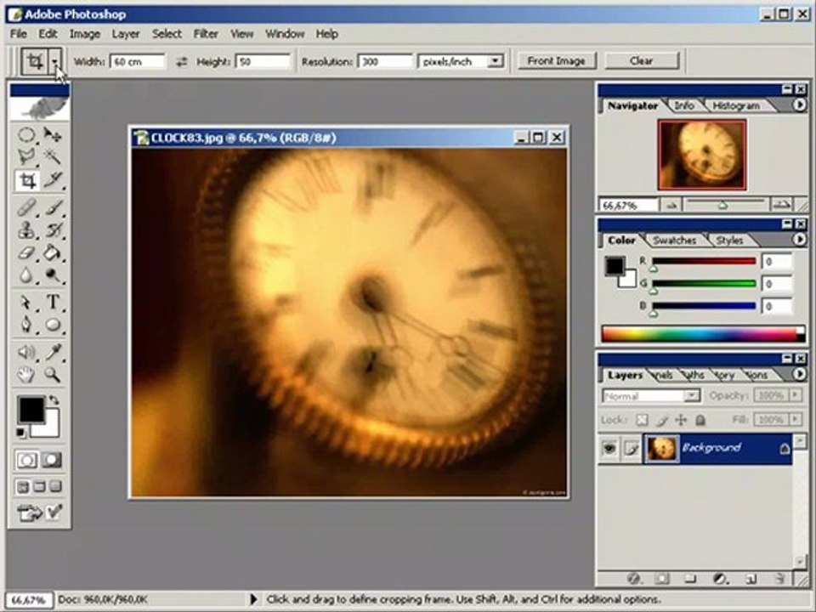Viewport: 816px width, 612px height.
Task: Swap foreground and background colors
Action: (x=54, y=400)
